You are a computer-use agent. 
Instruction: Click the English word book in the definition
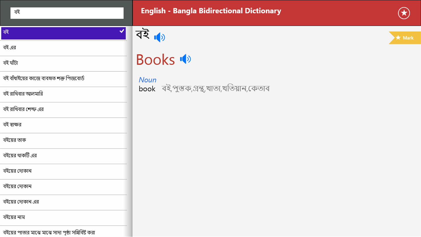click(x=147, y=89)
